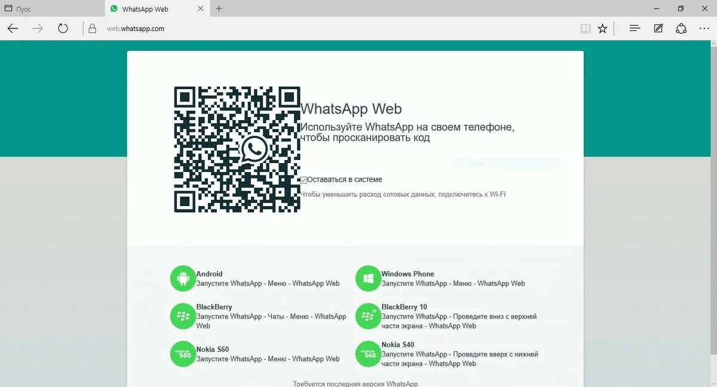The height and width of the screenshot is (387, 717).
Task: Select the WhatsApp Web tab
Action: coord(157,8)
